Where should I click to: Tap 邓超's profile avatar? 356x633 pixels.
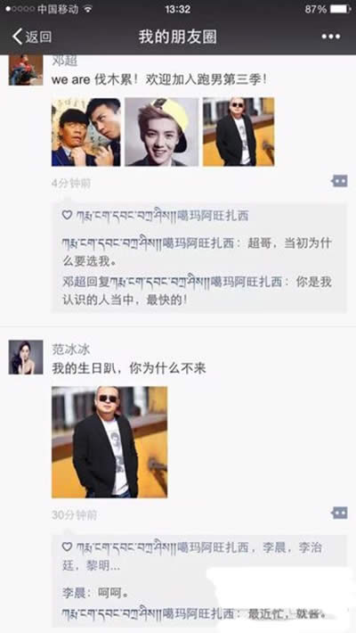click(26, 70)
